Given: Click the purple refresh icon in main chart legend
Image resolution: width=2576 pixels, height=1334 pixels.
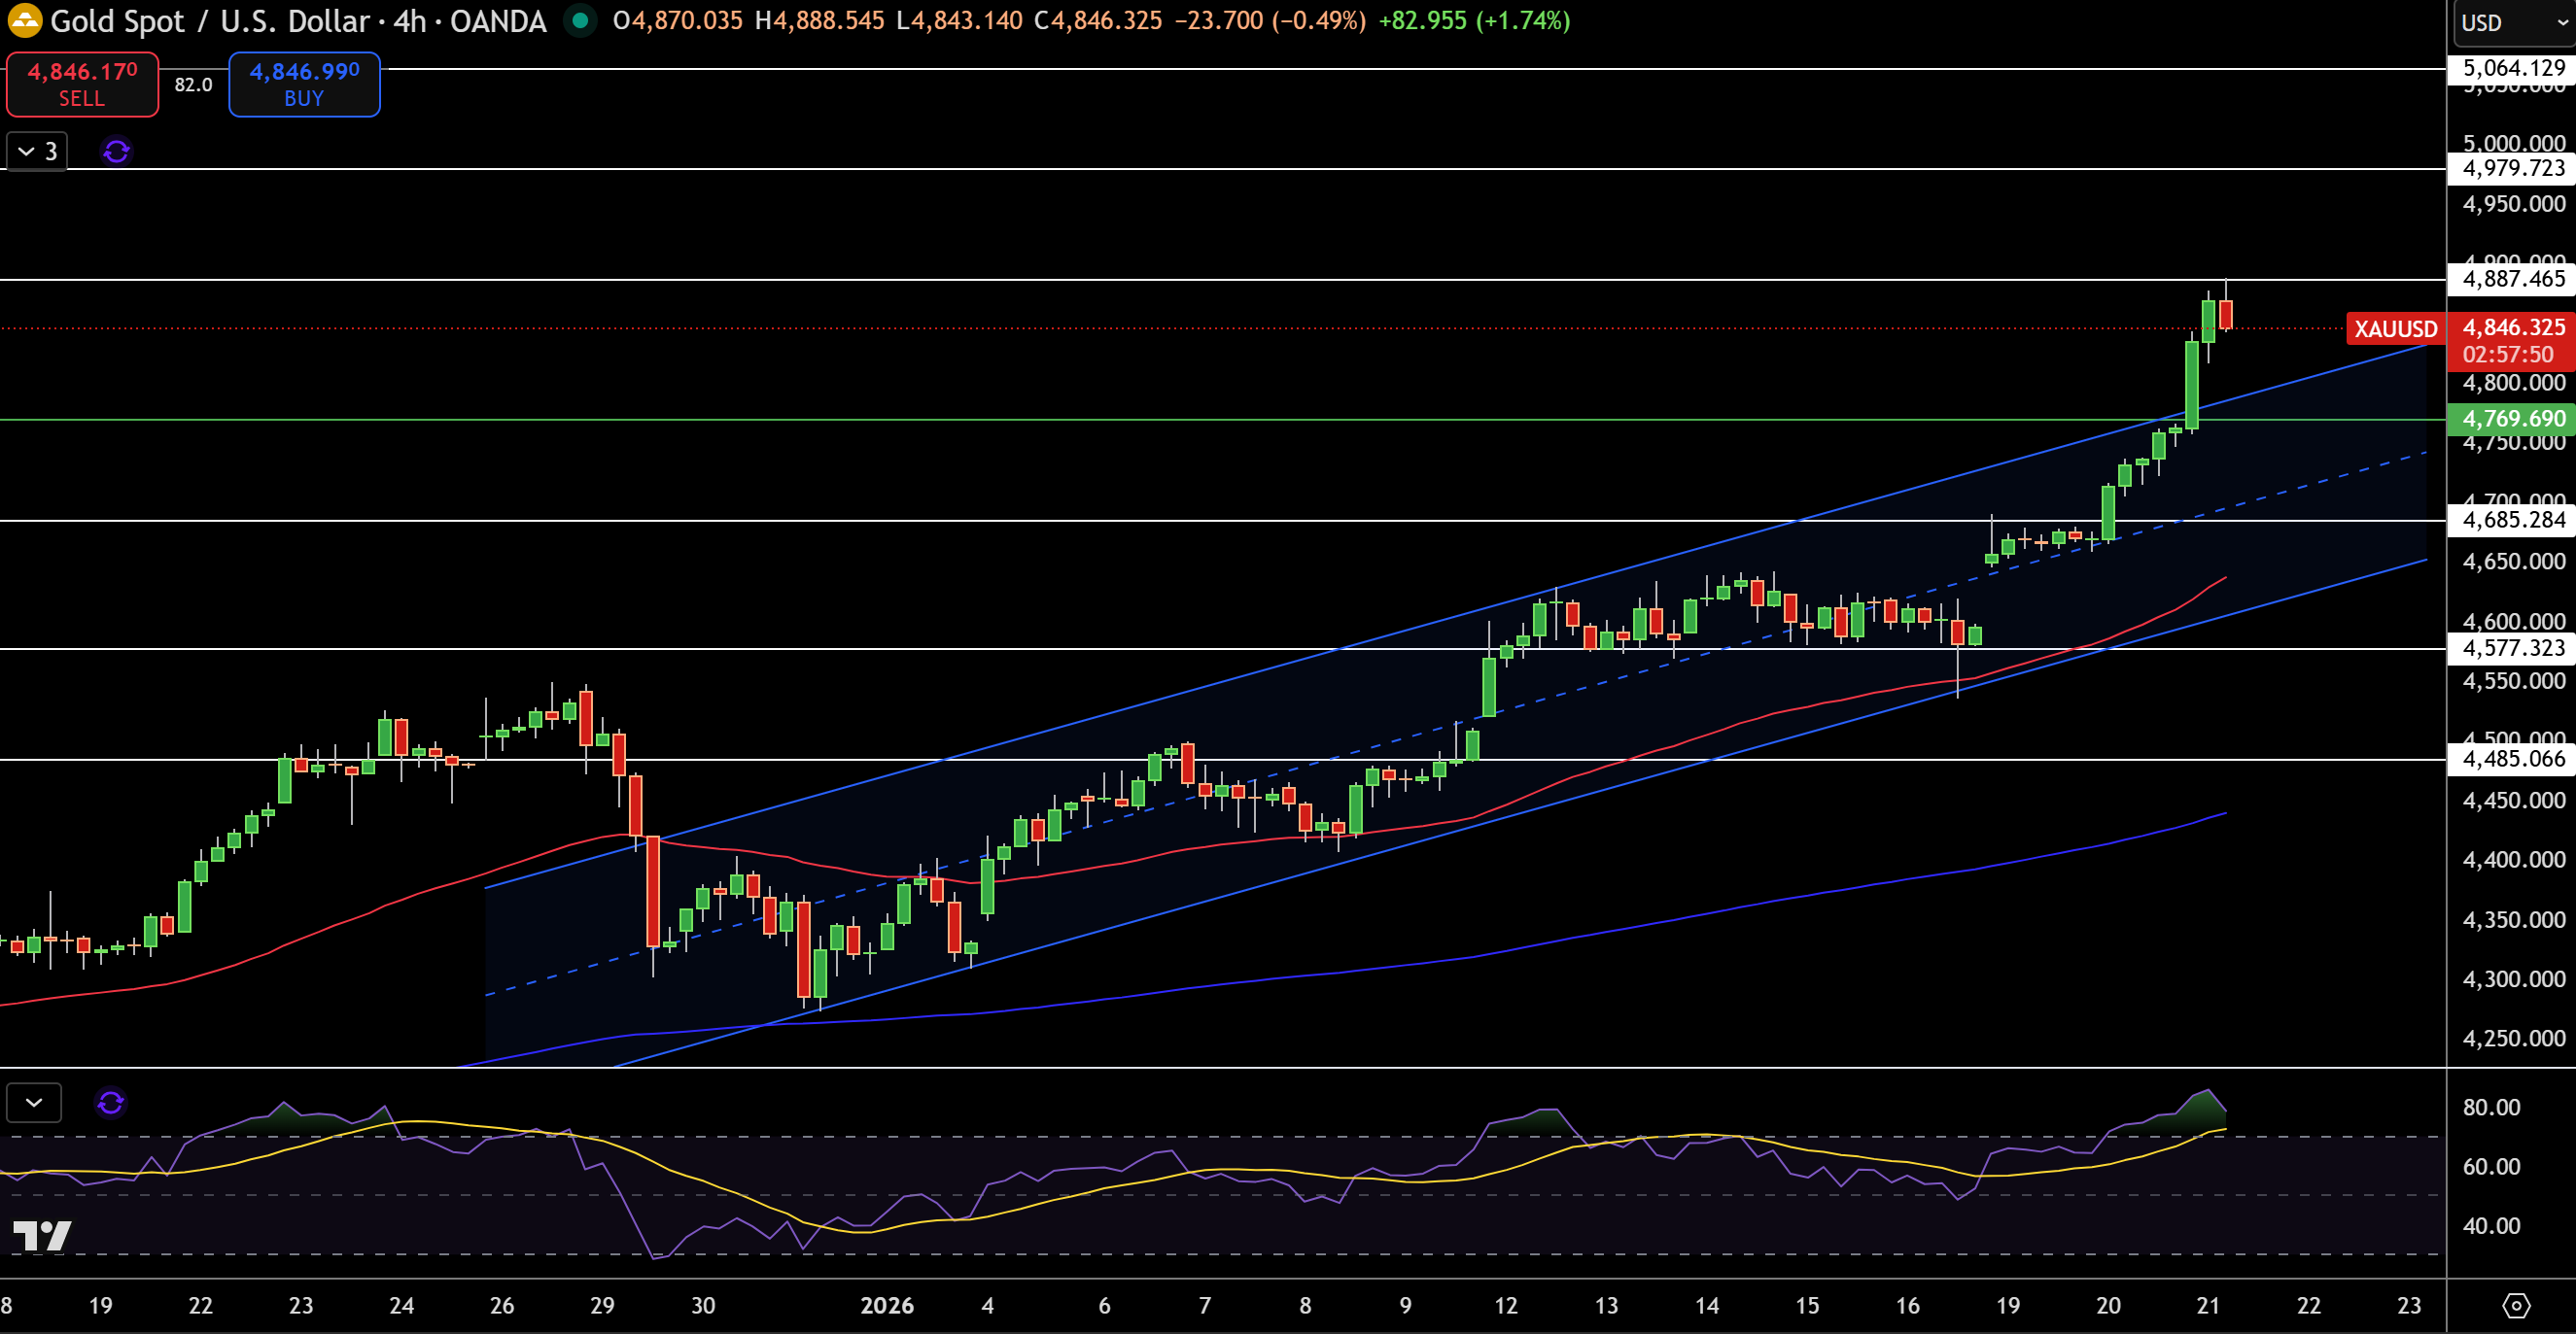Looking at the screenshot, I should (x=116, y=152).
